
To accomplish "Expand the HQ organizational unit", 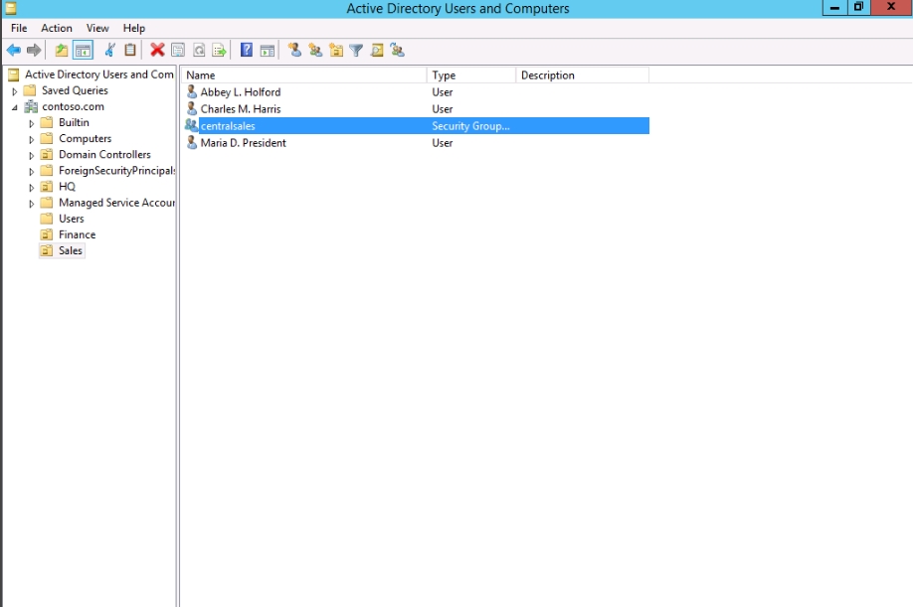I will [x=32, y=187].
